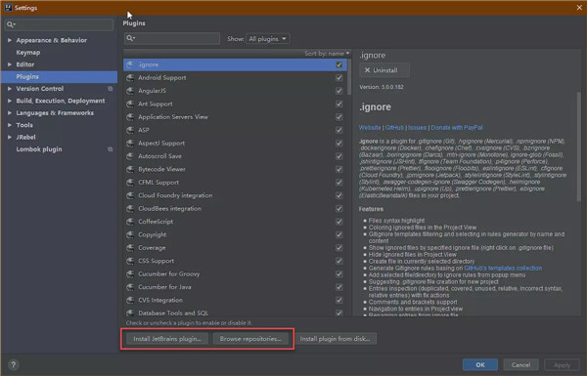Click the Cucumber for Java plugin icon

click(130, 287)
